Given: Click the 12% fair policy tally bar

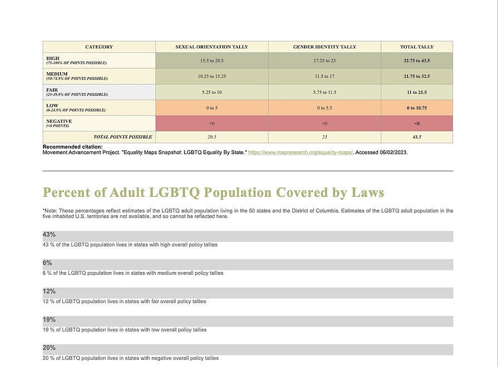Looking at the screenshot, I should (x=248, y=292).
